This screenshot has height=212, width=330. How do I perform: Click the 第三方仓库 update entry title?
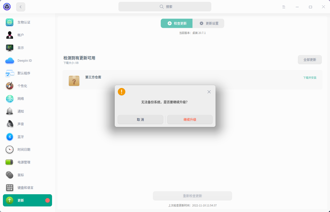point(93,77)
